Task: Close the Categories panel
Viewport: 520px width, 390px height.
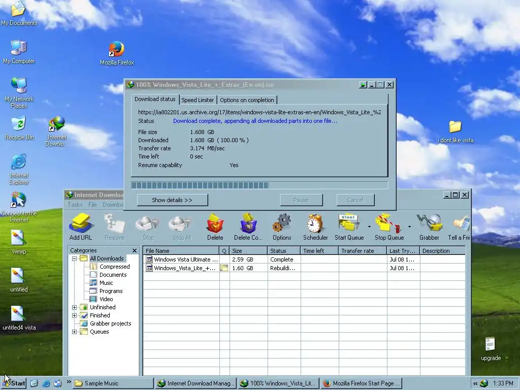Action: tap(134, 251)
